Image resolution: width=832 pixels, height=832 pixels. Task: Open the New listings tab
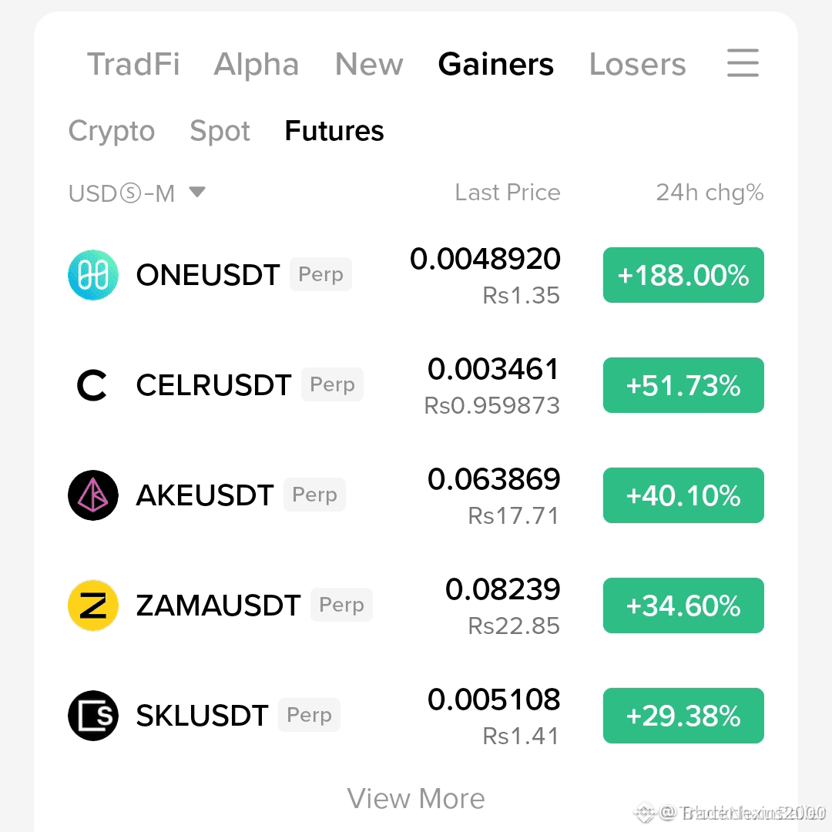click(x=369, y=64)
